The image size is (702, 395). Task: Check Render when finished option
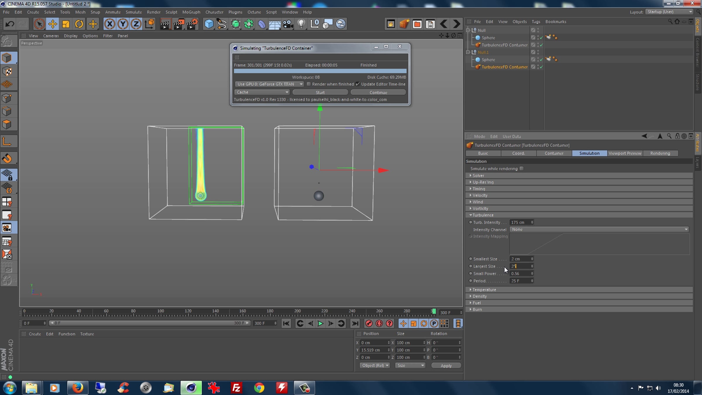[309, 84]
